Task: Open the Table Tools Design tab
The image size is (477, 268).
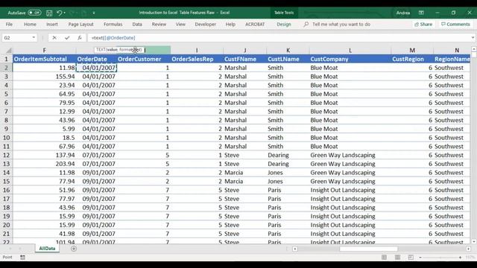Action: click(x=283, y=24)
